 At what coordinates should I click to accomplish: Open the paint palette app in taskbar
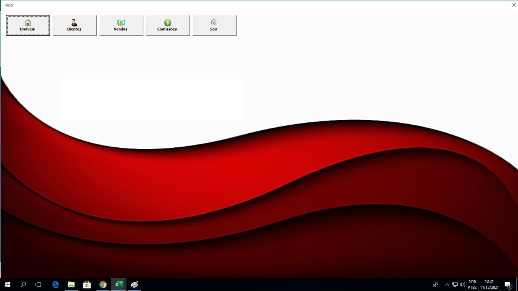click(134, 285)
